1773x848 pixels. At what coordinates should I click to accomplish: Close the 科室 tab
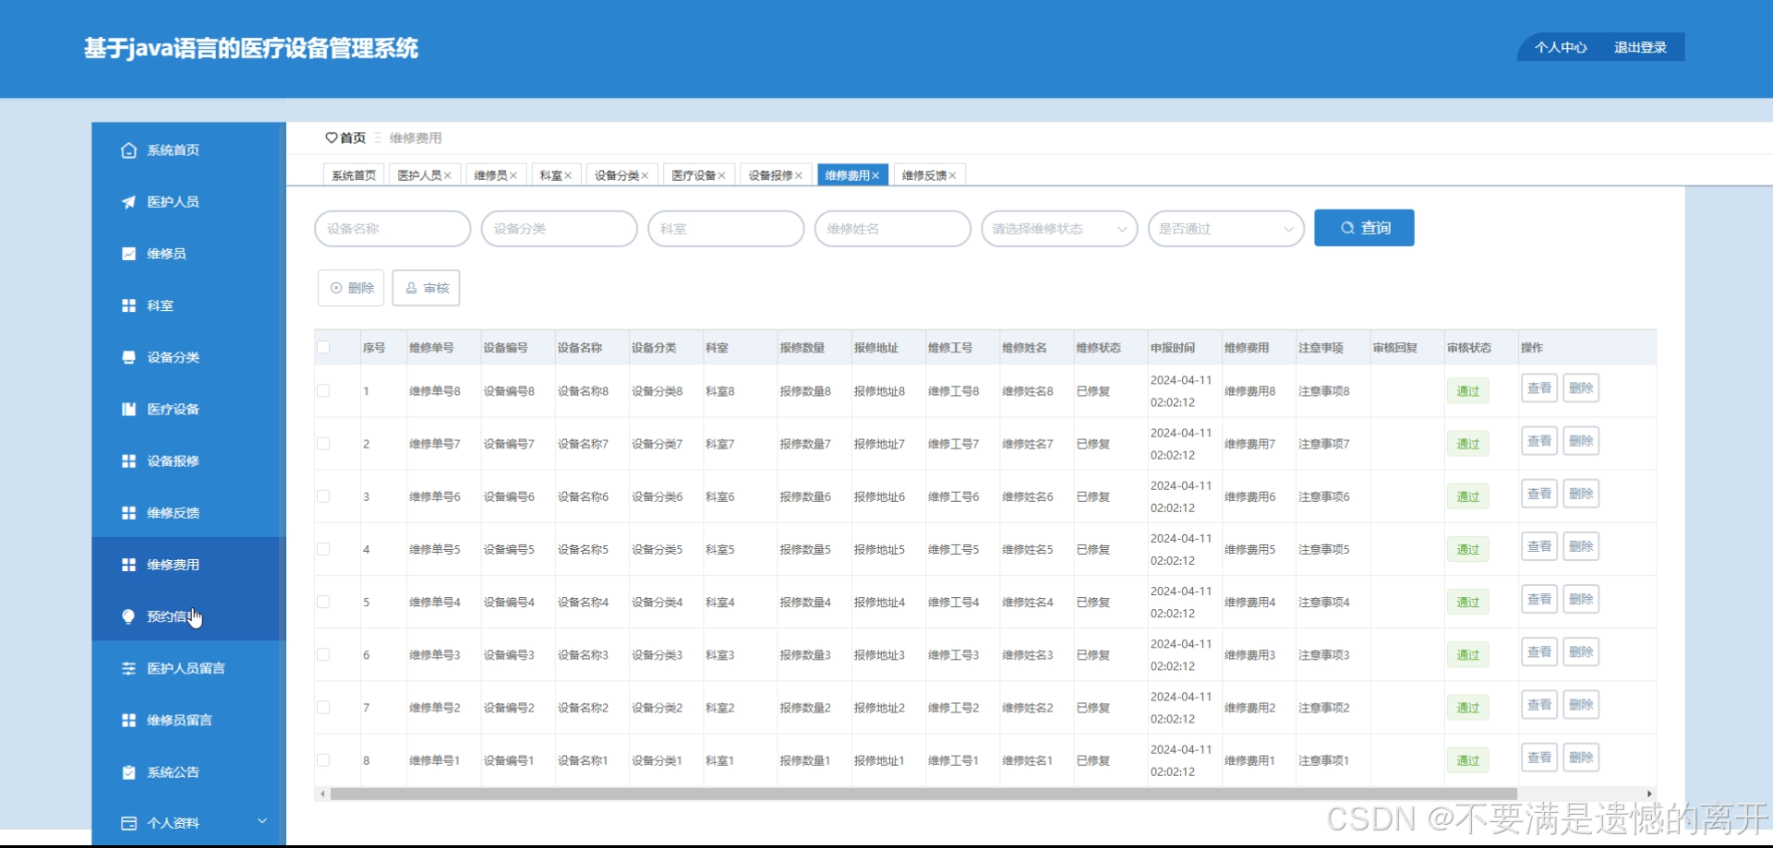(x=568, y=175)
